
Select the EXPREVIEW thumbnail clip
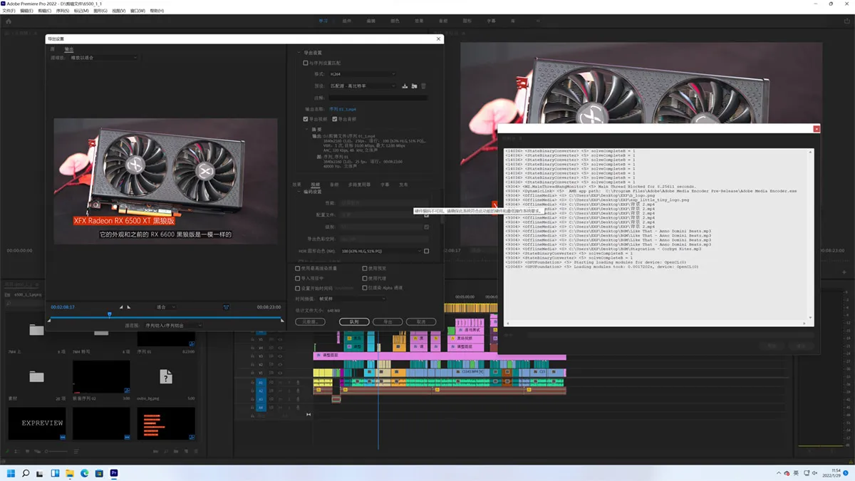click(36, 423)
